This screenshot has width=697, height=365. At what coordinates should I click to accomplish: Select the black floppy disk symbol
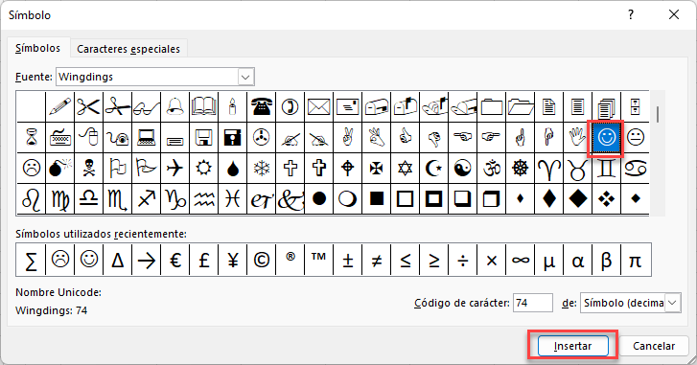(x=232, y=138)
